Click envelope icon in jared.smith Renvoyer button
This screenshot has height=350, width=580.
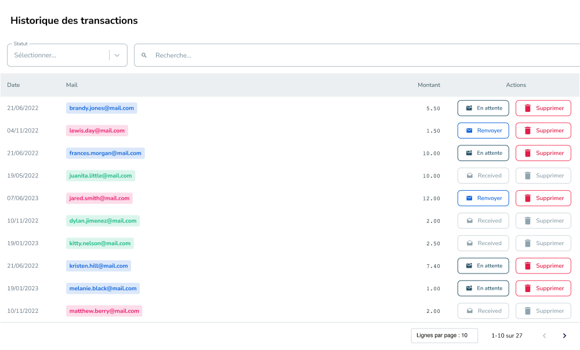pos(469,198)
